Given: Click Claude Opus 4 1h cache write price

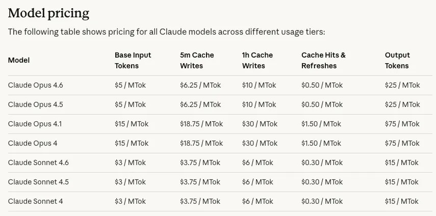Looking at the screenshot, I should [260, 143].
